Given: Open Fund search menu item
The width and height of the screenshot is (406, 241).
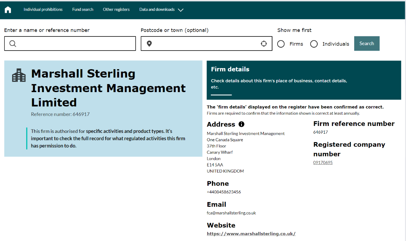Looking at the screenshot, I should (82, 9).
